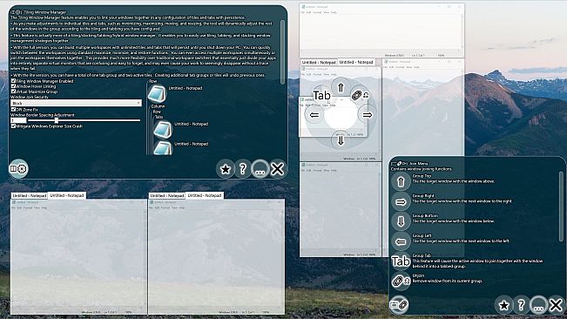Choose the up arrow on the radial join wheel
This screenshot has height=319, width=567.
pyautogui.click(x=341, y=87)
